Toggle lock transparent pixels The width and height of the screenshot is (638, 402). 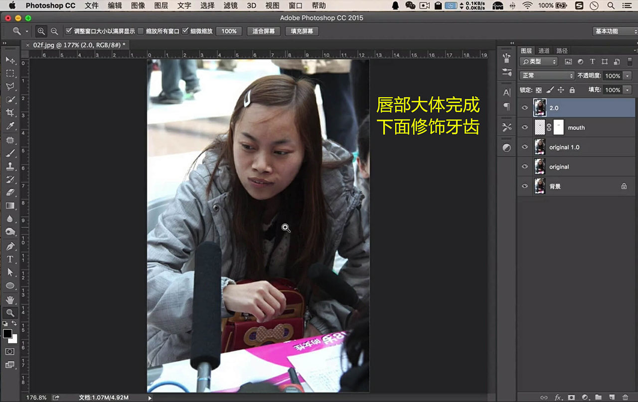[x=538, y=90]
